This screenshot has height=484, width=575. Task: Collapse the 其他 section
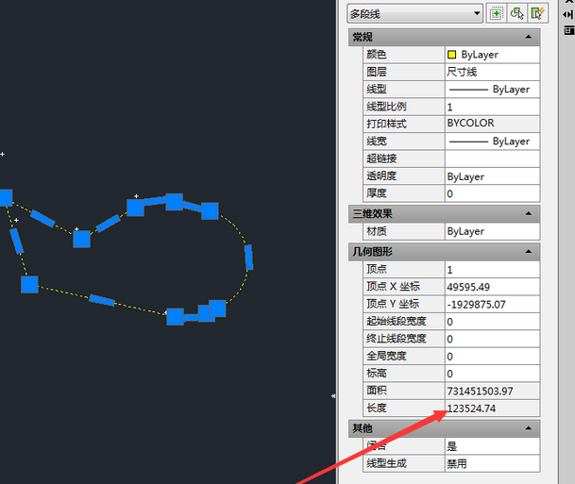527,428
